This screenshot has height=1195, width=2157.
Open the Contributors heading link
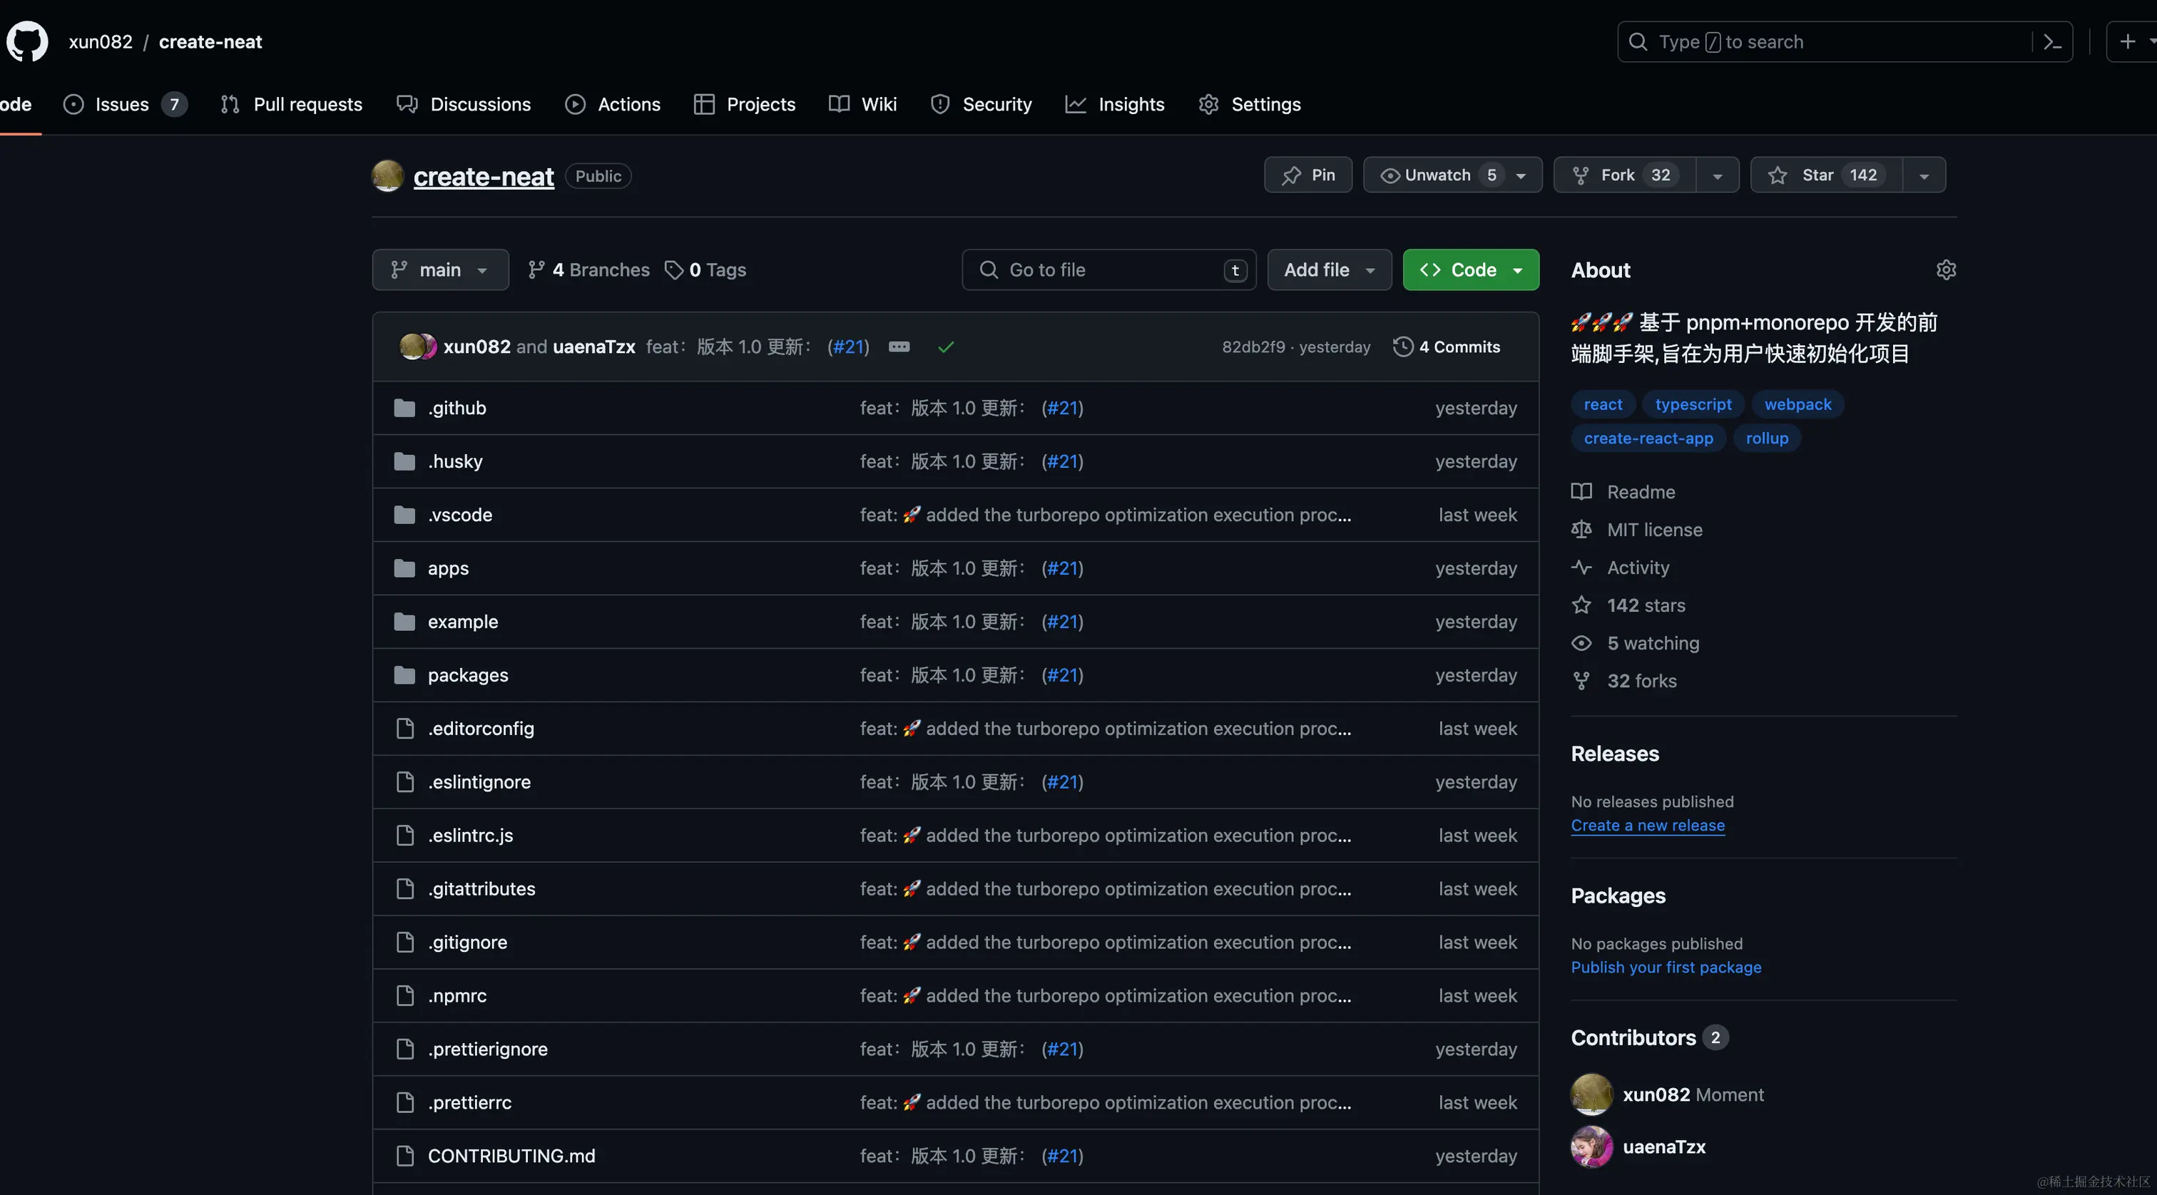click(x=1650, y=1037)
